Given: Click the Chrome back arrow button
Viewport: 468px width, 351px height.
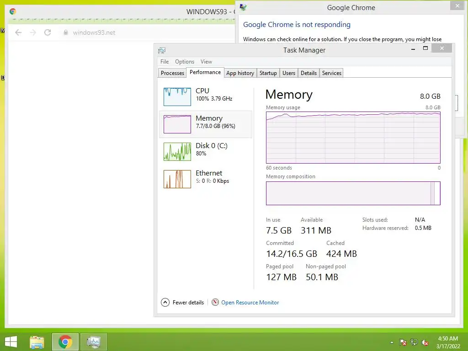Looking at the screenshot, I should pyautogui.click(x=18, y=32).
